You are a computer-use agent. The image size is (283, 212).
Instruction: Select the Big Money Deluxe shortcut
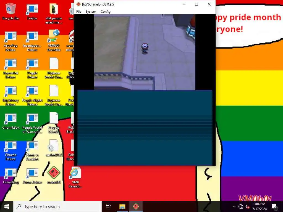point(11,96)
